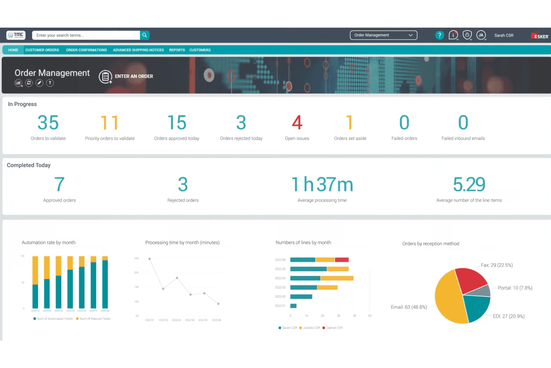Expand the Order Management dropdown

[383, 35]
